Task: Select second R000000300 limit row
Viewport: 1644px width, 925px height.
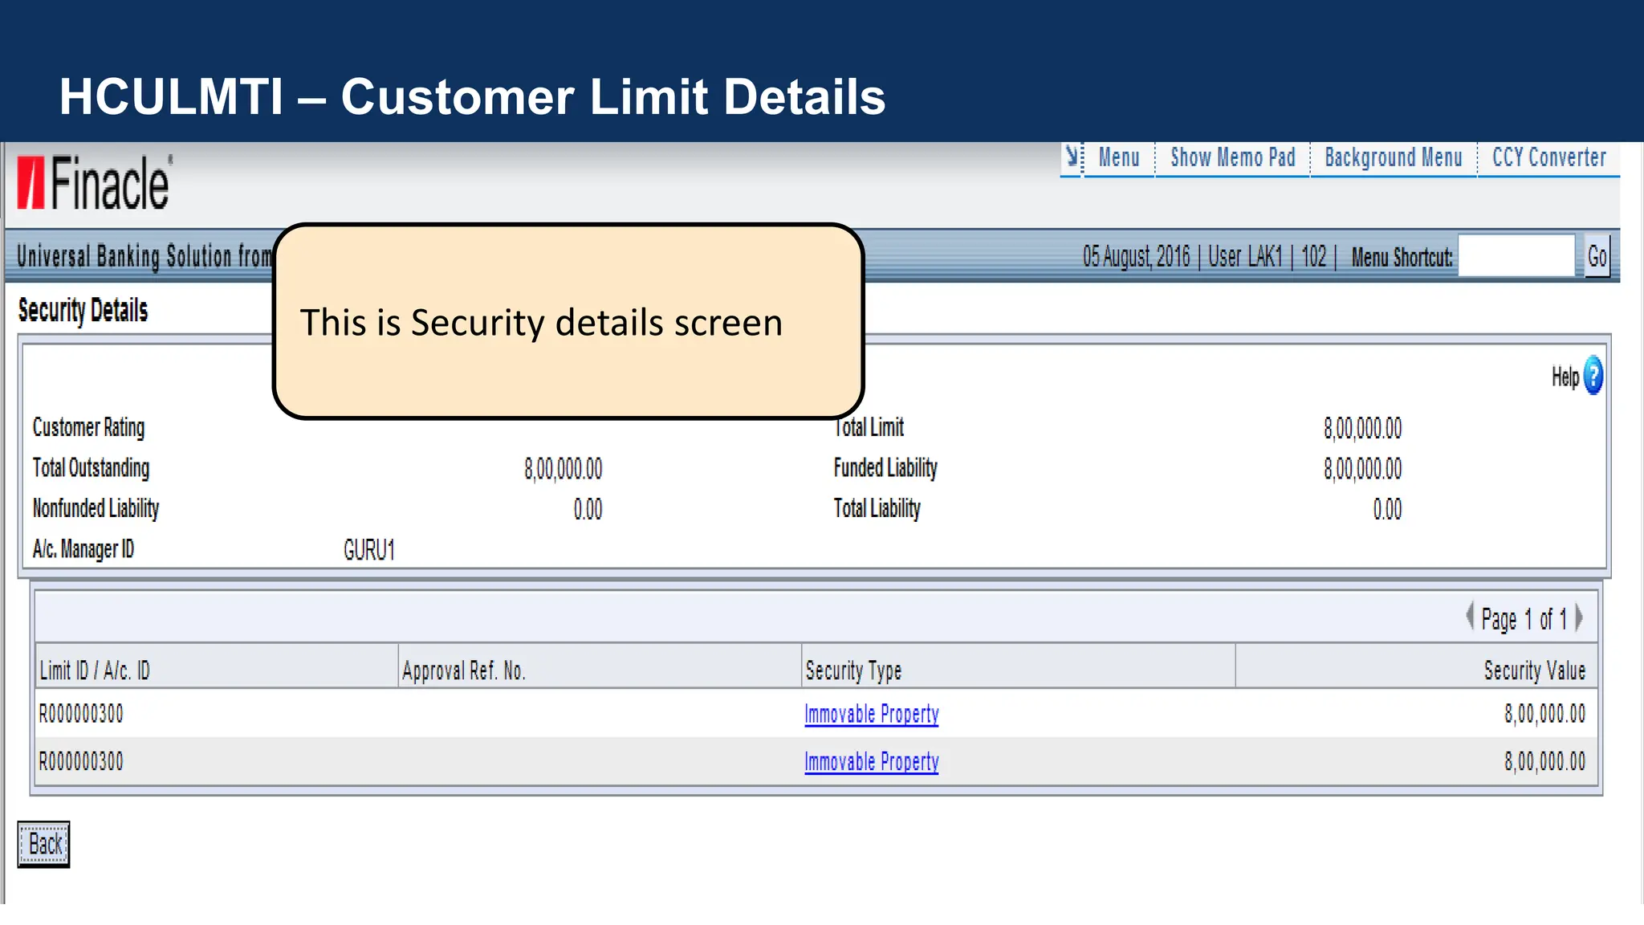Action: 81,761
